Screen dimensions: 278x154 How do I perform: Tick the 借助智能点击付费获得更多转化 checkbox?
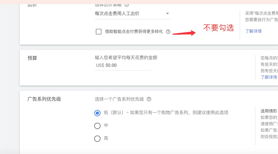coord(99,32)
